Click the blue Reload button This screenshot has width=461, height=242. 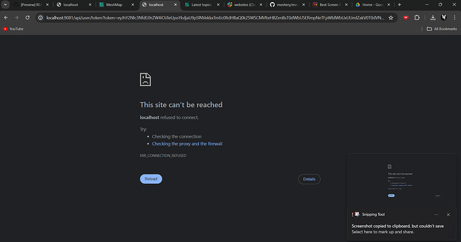pyautogui.click(x=151, y=178)
